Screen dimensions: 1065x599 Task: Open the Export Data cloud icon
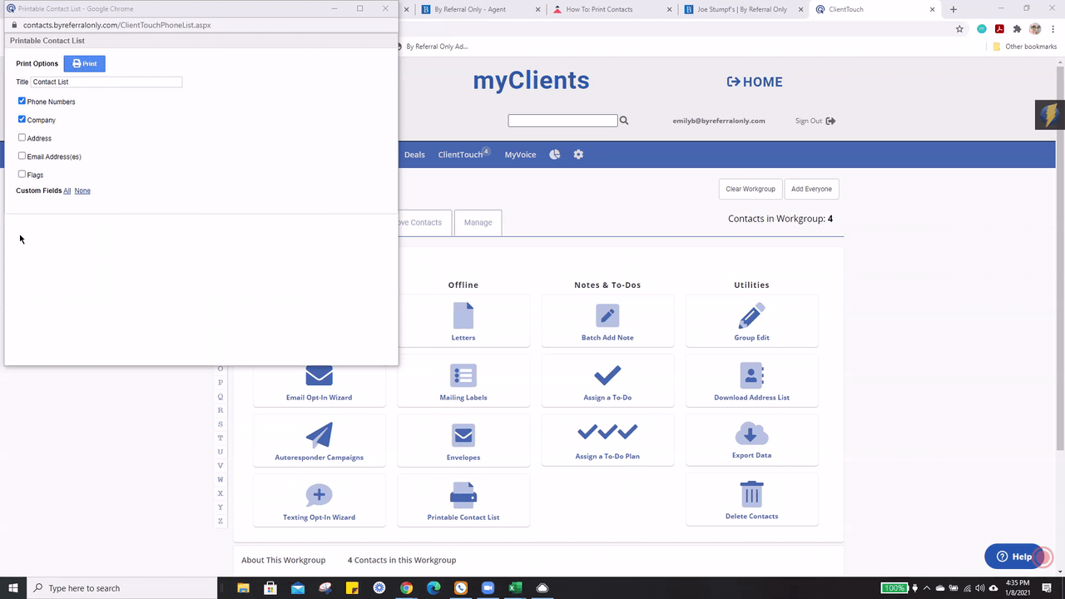751,433
